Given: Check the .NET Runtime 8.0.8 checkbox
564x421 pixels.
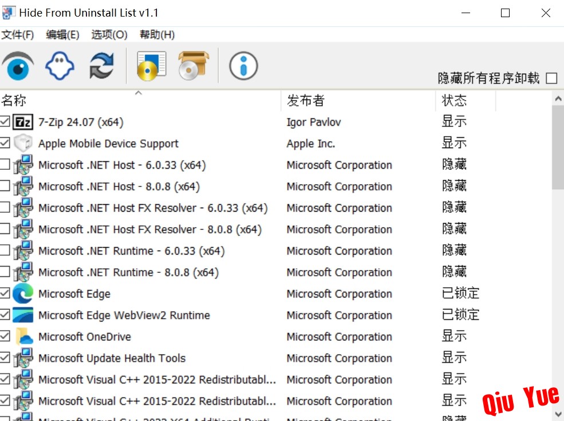Looking at the screenshot, I should [x=5, y=272].
